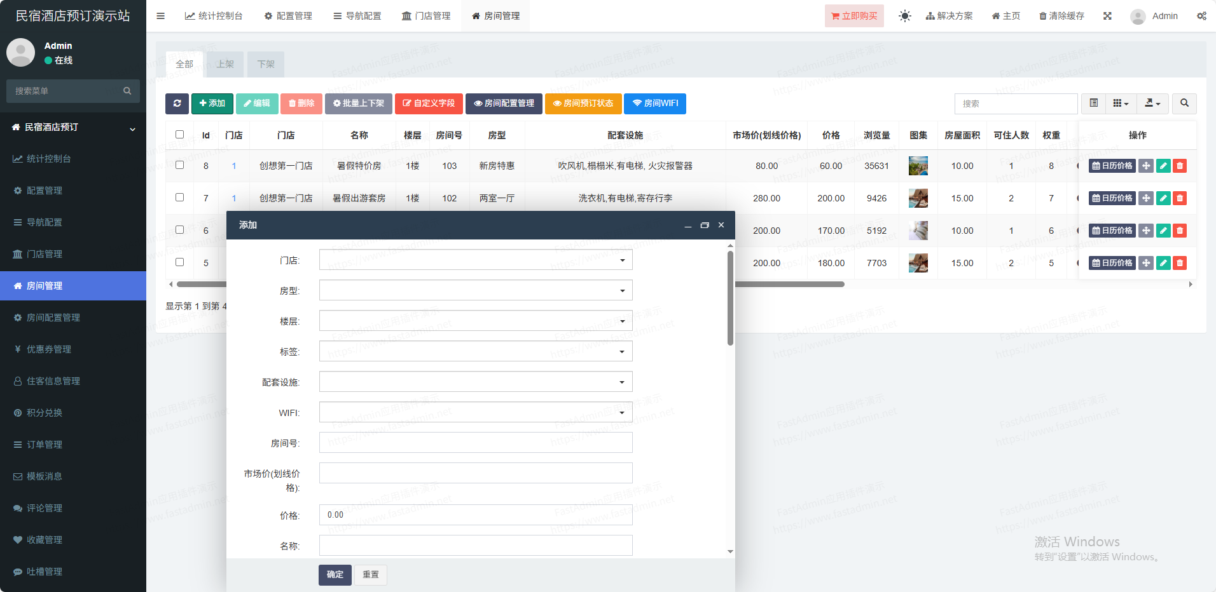Switch theme with the sun icon
The height and width of the screenshot is (592, 1216).
click(x=904, y=16)
